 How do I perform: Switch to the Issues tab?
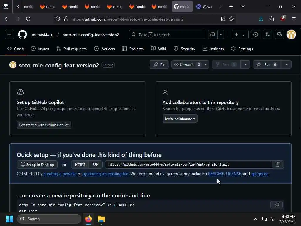[x=40, y=49]
